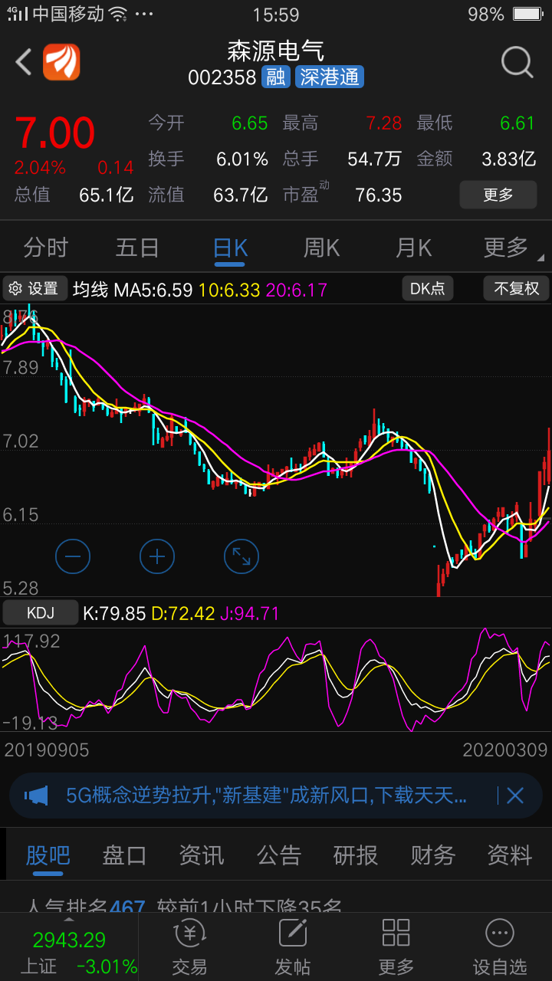Viewport: 552px width, 981px height.
Task: Expand chart to fullscreen icon
Action: coord(242,556)
